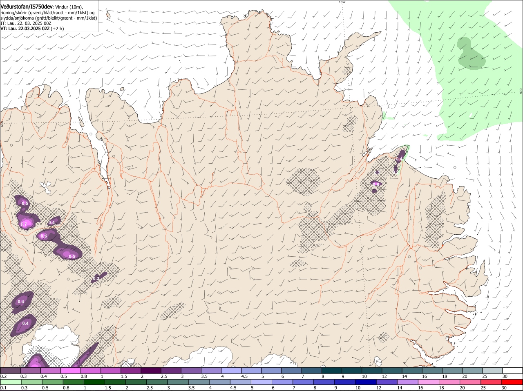This screenshot has width=523, height=391.
Task: Click the white swatch after 30 in upper legend row
Action: (512, 371)
